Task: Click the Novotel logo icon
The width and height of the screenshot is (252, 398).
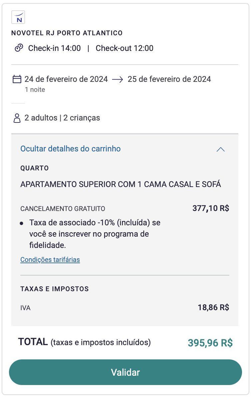Action: [18, 17]
